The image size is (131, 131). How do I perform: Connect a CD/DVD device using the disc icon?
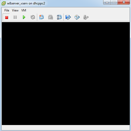pos(77,17)
